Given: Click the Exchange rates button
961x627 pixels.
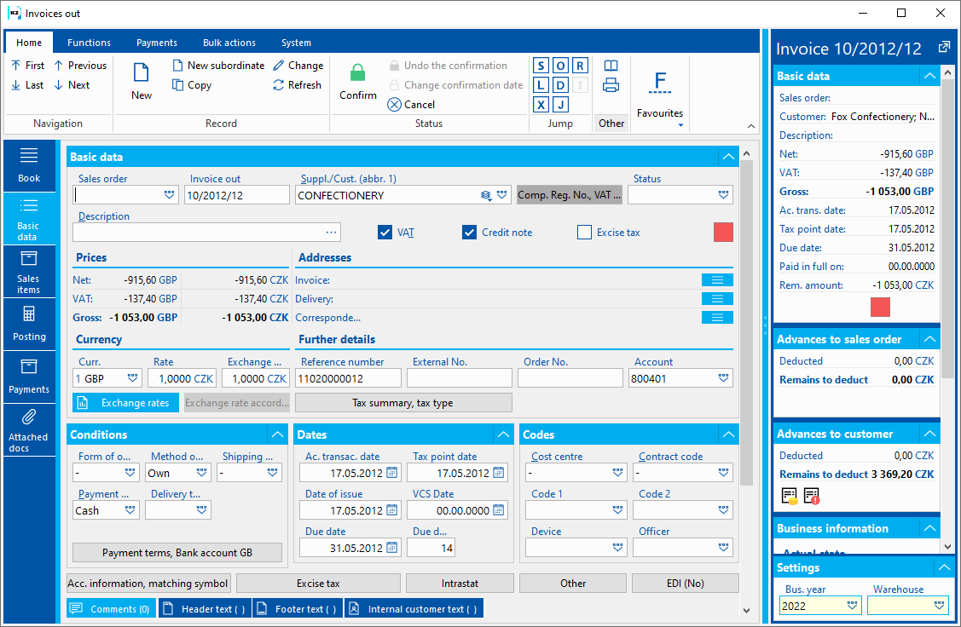Looking at the screenshot, I should (x=125, y=403).
